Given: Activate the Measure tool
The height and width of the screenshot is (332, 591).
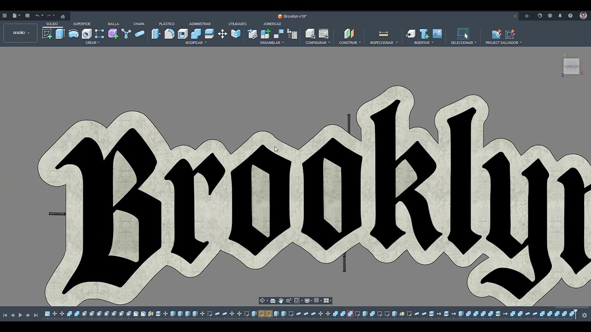Looking at the screenshot, I should [x=383, y=34].
